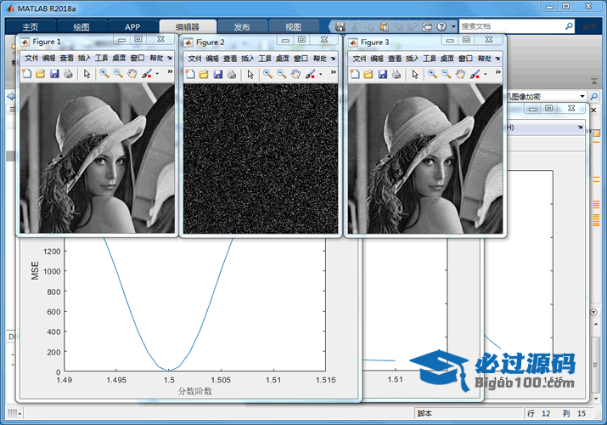Activate Zoom In tool in Figure 1
The height and width of the screenshot is (425, 607).
[x=104, y=74]
